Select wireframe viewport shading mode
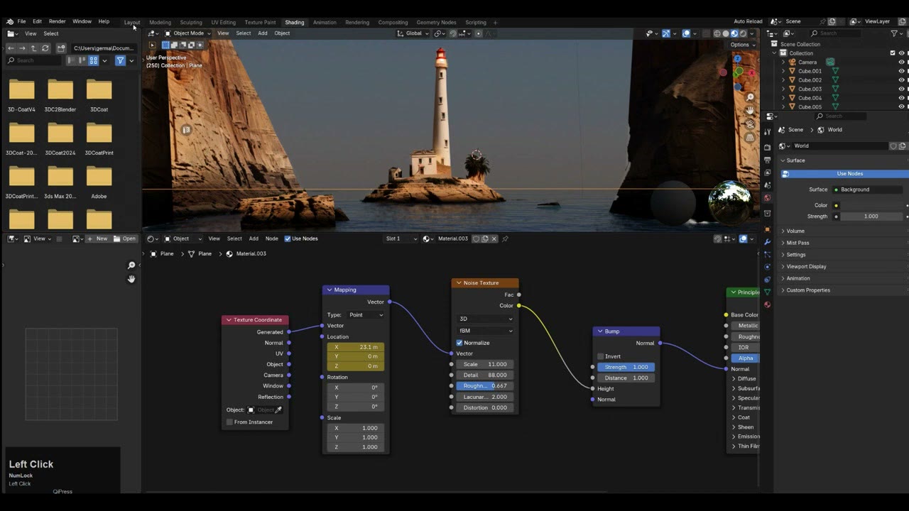The image size is (909, 511). (x=717, y=33)
